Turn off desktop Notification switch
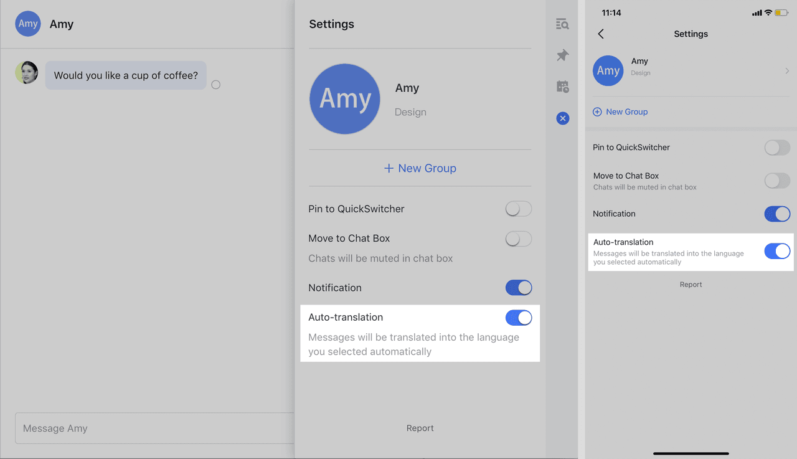Image resolution: width=797 pixels, height=459 pixels. tap(519, 288)
